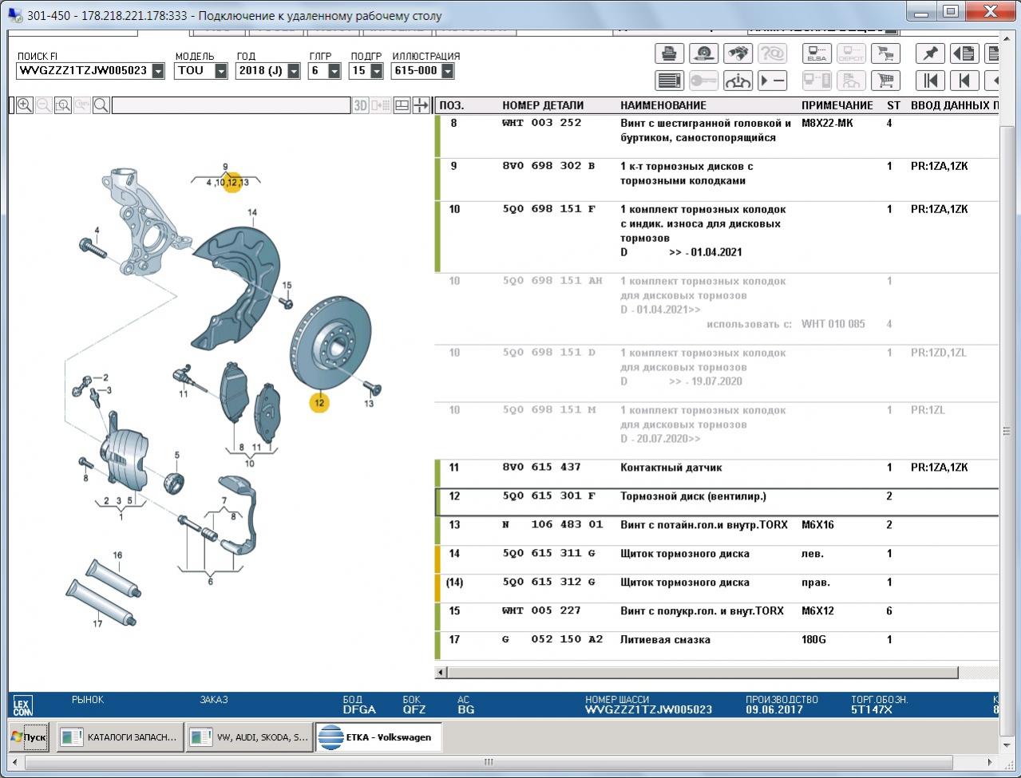
Task: Click the vehicle information icon
Action: pos(738,81)
